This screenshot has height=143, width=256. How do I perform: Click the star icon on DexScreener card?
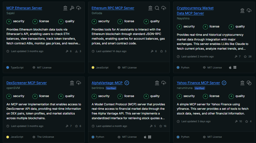[76, 126]
